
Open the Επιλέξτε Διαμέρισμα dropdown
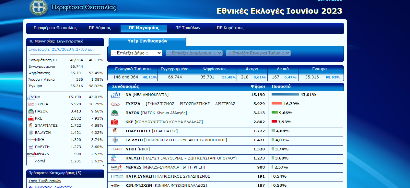(194, 53)
